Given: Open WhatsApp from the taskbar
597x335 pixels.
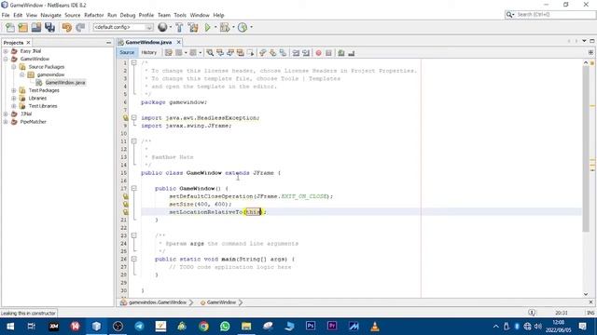Looking at the screenshot, I should point(225,327).
